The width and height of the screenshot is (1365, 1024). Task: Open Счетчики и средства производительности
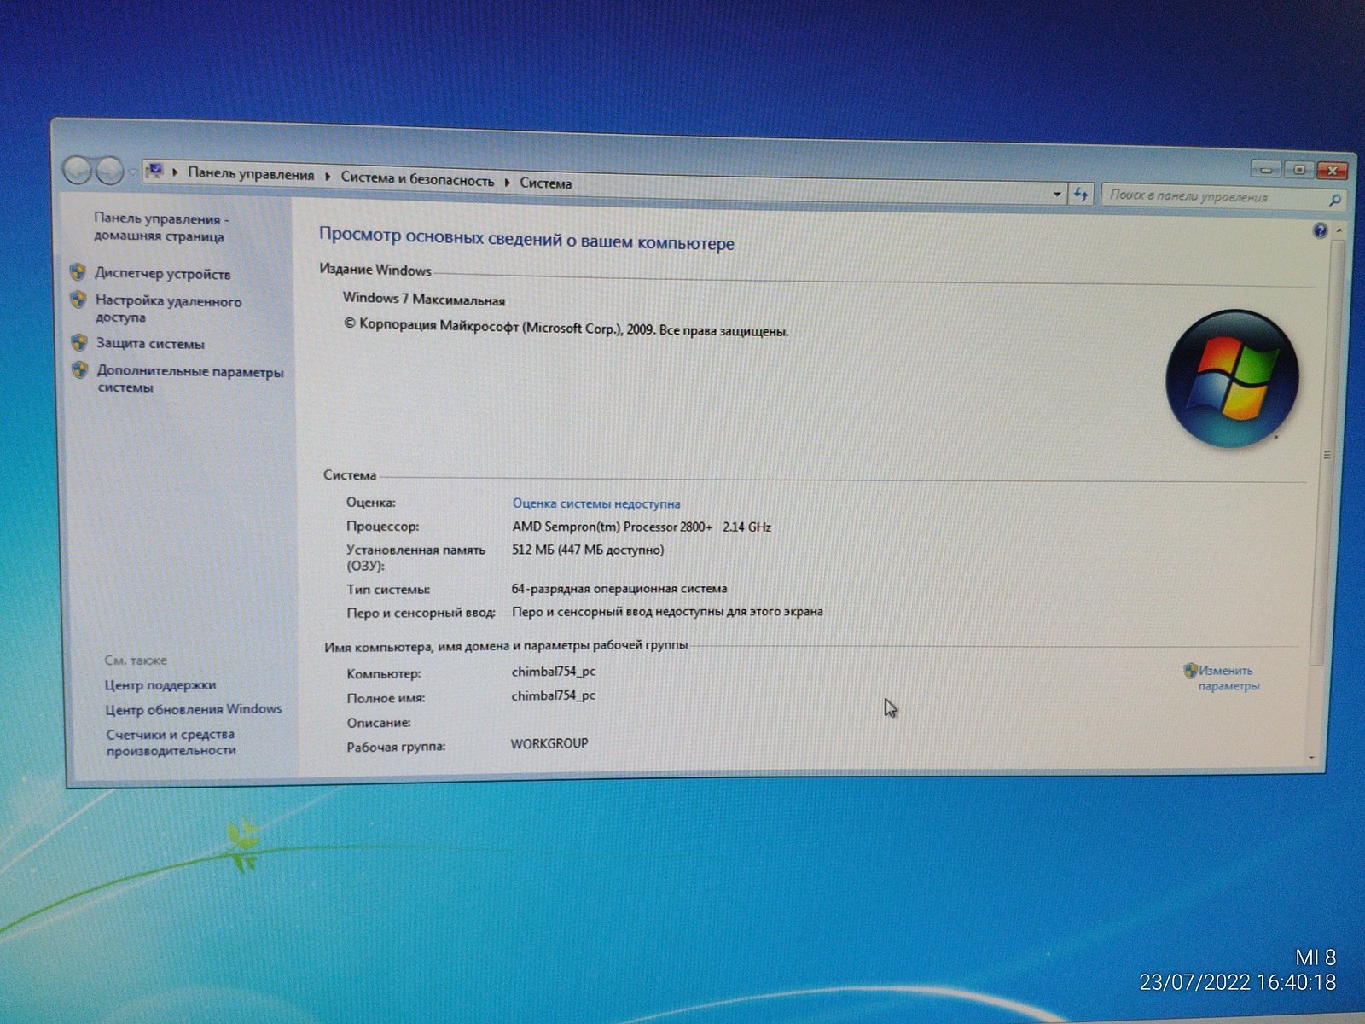[x=171, y=742]
